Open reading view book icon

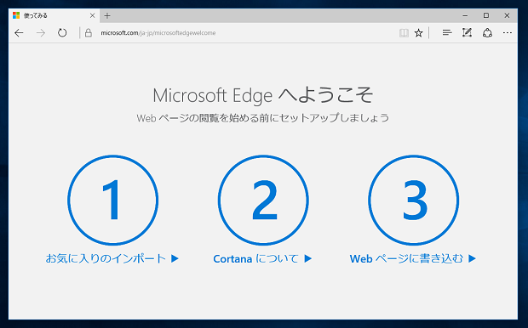404,33
